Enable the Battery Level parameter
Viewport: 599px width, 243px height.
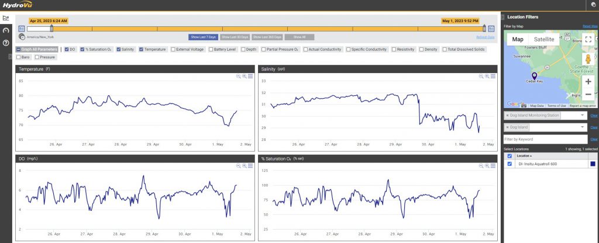pyautogui.click(x=211, y=49)
